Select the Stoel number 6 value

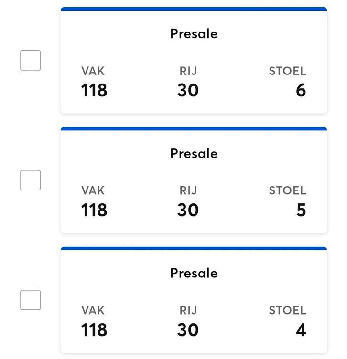(x=301, y=90)
